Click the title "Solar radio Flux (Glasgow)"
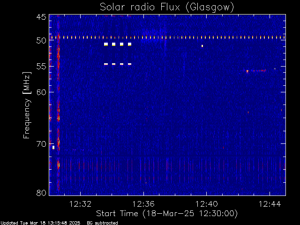 pyautogui.click(x=167, y=7)
